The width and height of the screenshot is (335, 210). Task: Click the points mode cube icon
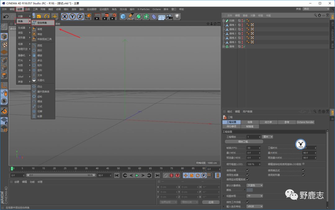click(4, 60)
